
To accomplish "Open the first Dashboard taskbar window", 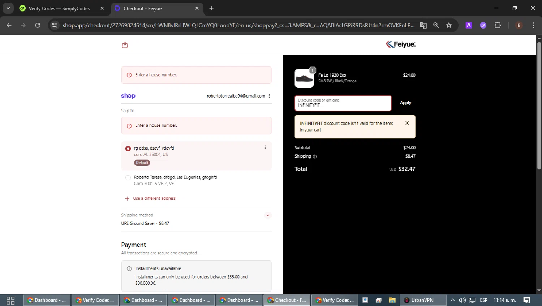I will click(x=47, y=300).
